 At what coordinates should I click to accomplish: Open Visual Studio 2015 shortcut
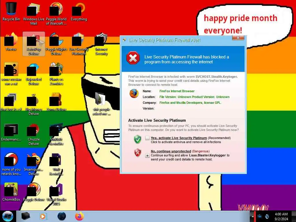56,195
